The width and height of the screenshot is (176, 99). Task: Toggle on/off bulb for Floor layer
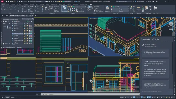click(x=24, y=30)
